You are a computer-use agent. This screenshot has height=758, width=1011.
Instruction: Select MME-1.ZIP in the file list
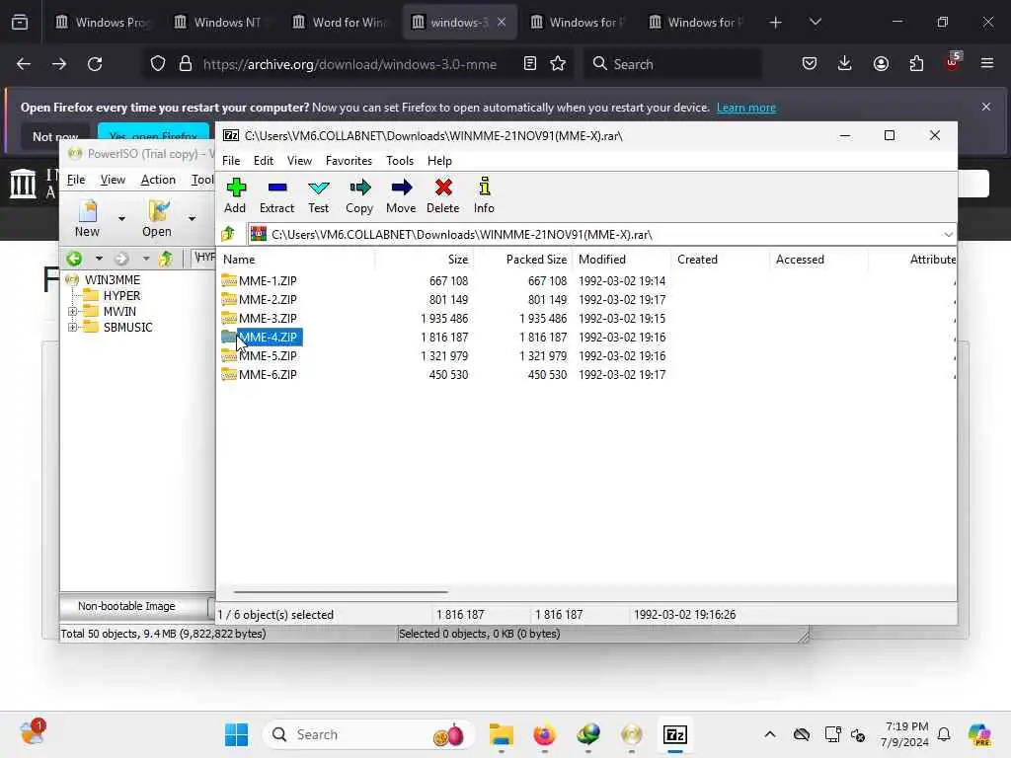pos(268,281)
